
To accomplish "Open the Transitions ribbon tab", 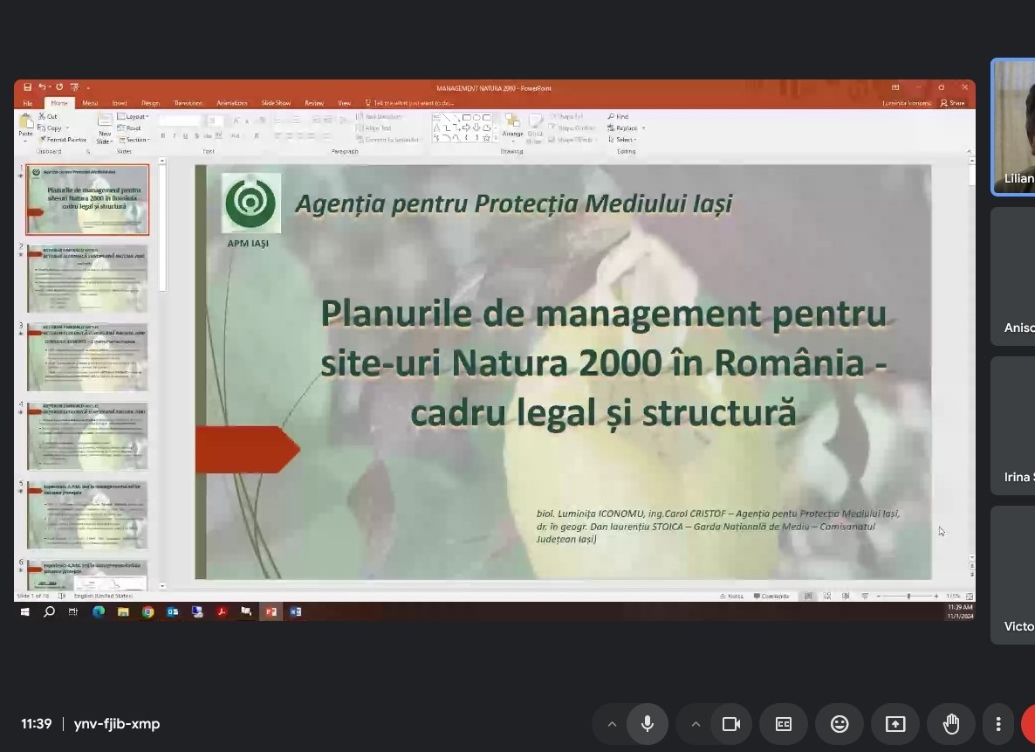I will pos(188,103).
